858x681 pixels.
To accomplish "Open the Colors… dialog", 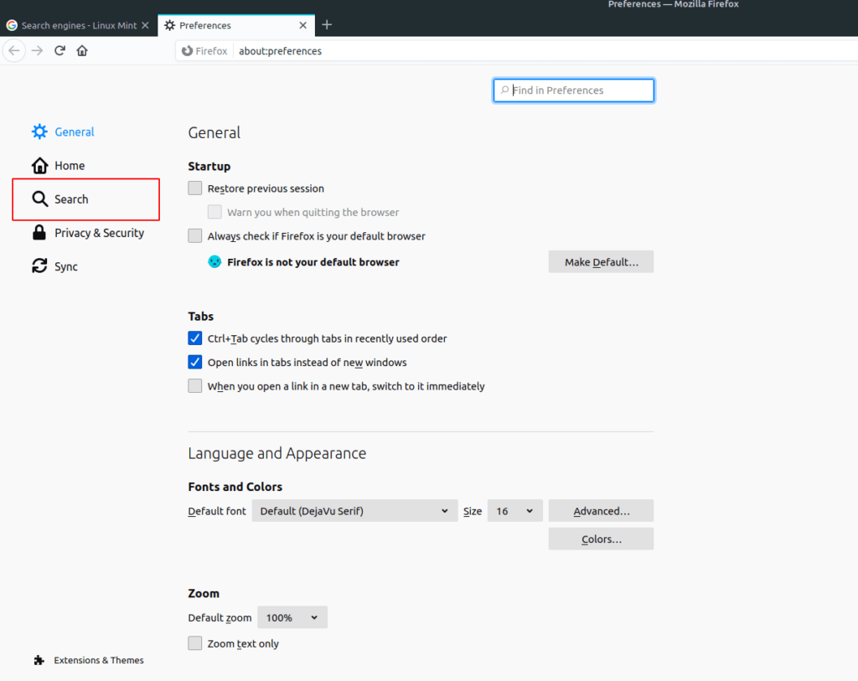I will point(601,539).
